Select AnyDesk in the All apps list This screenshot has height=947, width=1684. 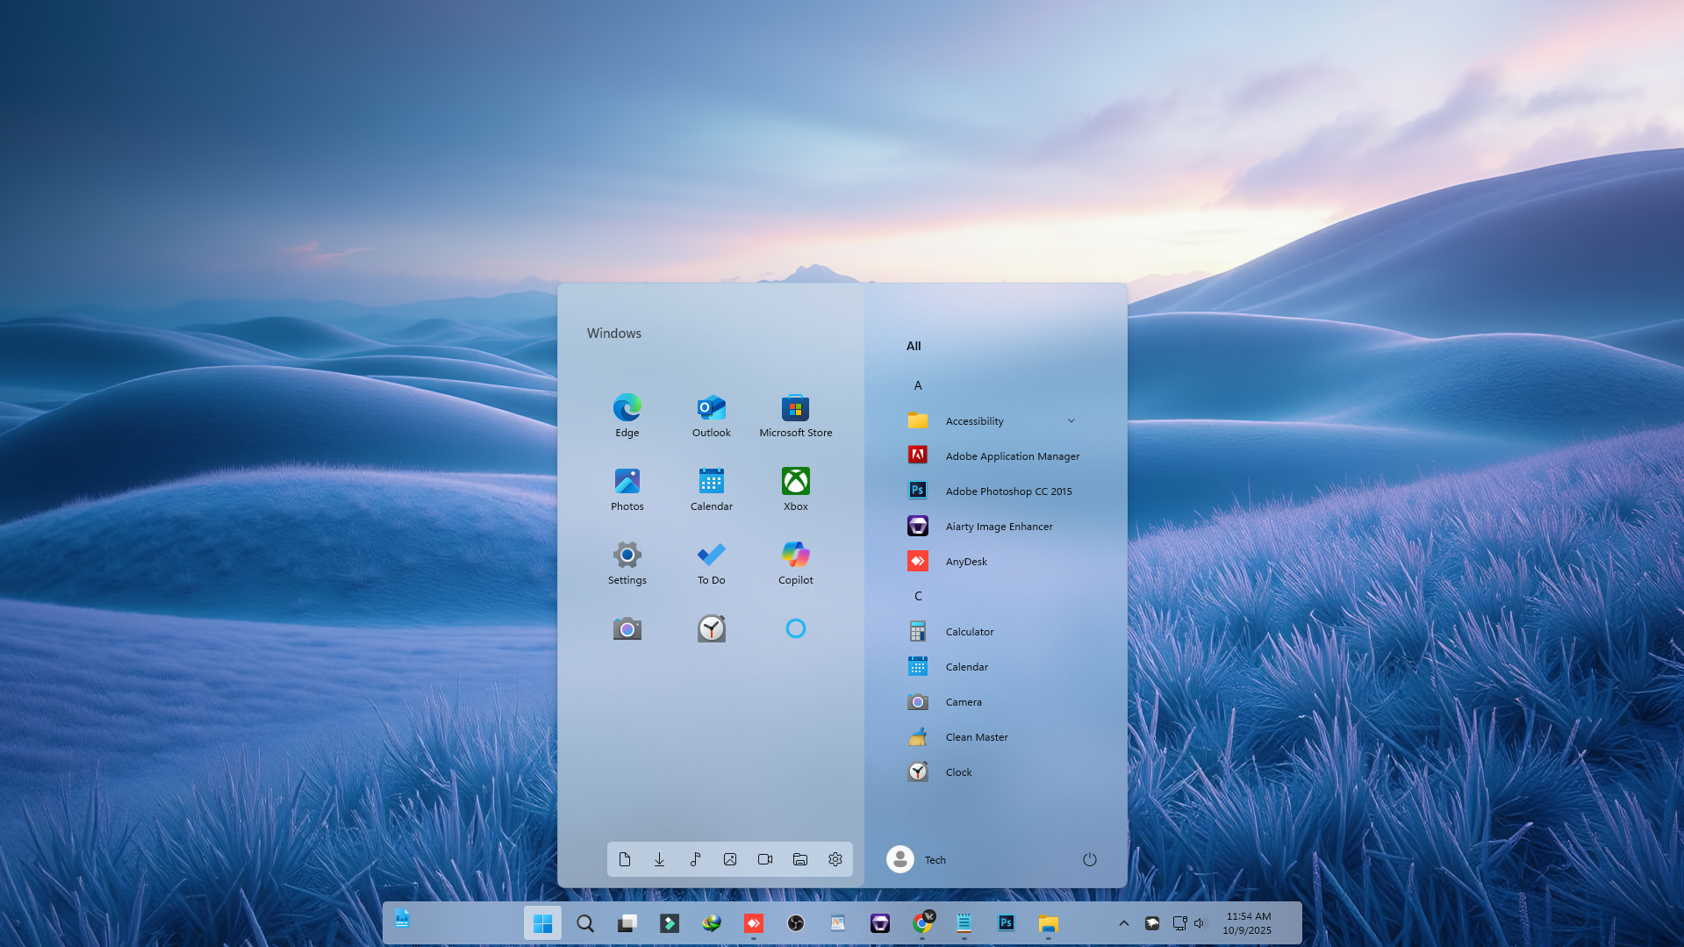965,562
